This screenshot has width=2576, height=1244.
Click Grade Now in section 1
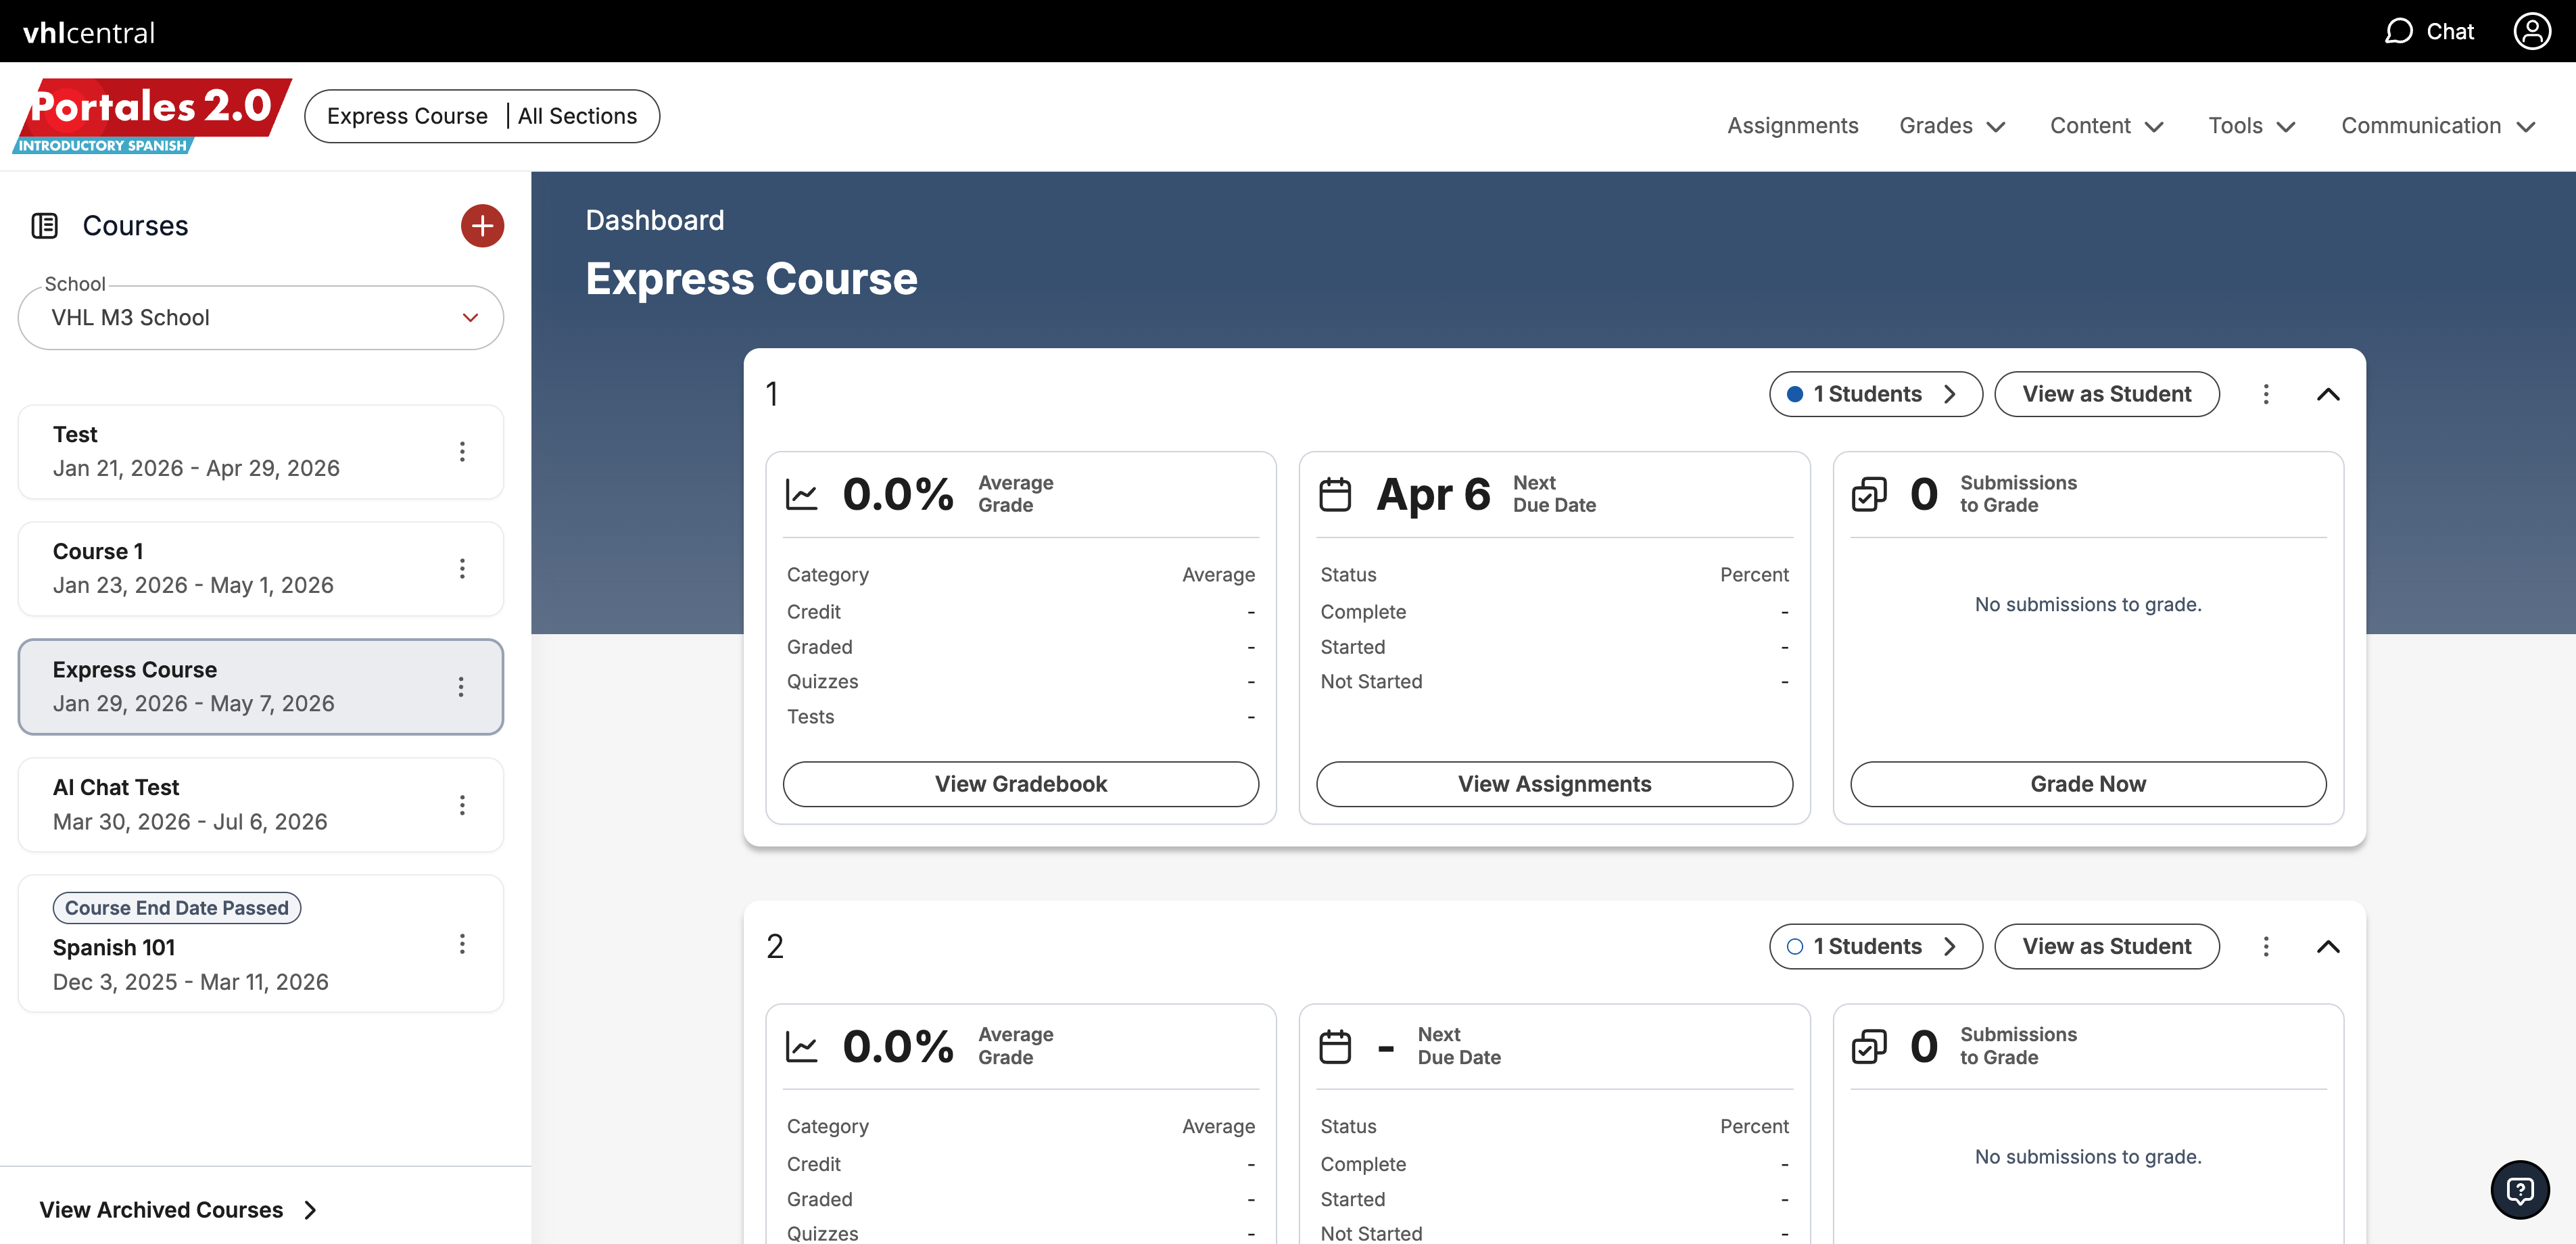(2088, 784)
